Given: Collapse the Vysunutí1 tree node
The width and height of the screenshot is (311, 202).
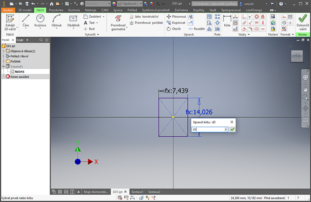Looking at the screenshot, I should click(3, 67).
